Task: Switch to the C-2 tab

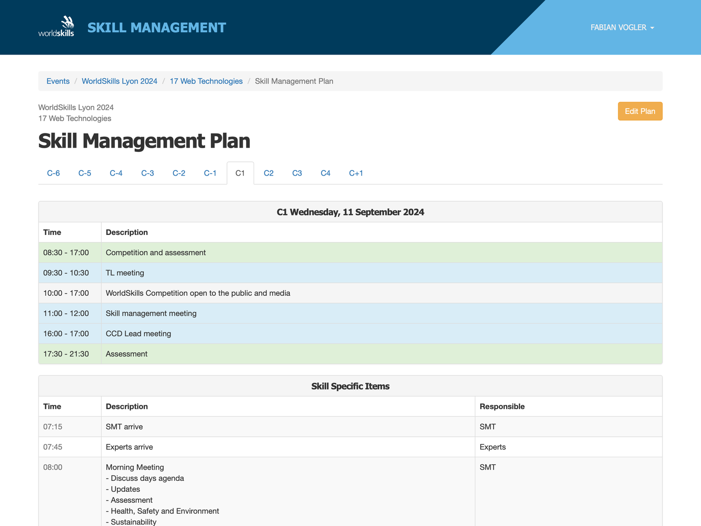Action: 179,173
